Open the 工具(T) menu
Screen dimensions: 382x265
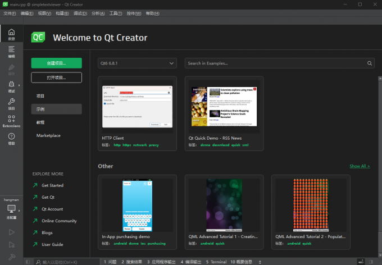[116, 13]
